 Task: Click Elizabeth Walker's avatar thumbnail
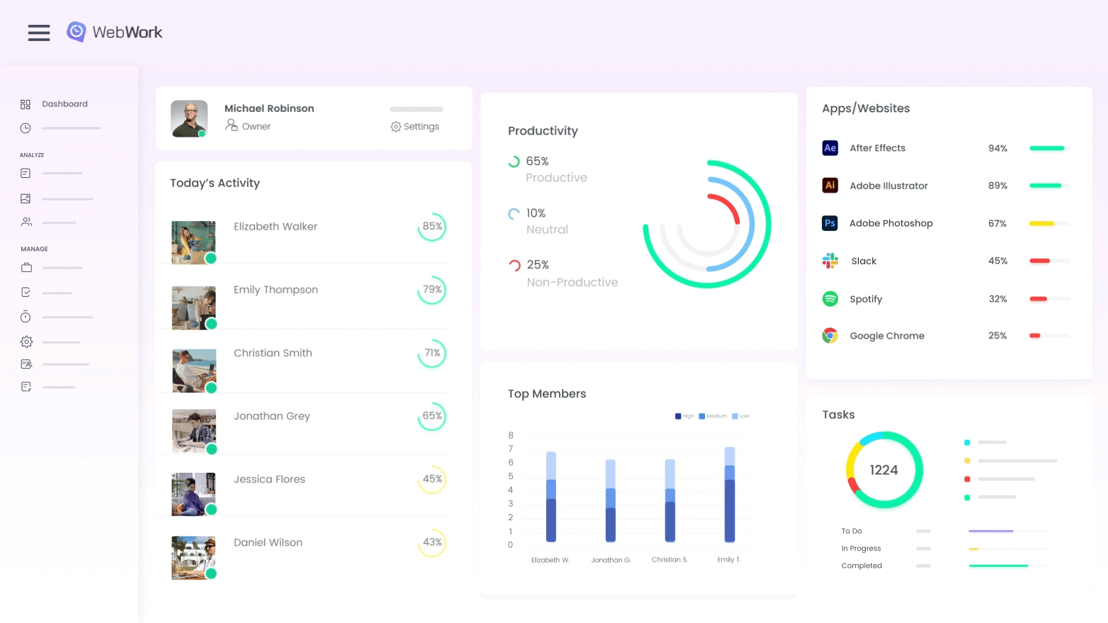coord(193,242)
